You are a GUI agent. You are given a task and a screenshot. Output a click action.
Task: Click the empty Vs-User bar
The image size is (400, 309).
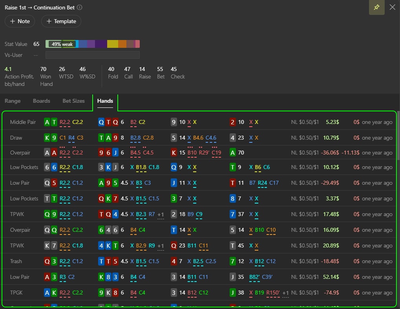tap(92, 55)
